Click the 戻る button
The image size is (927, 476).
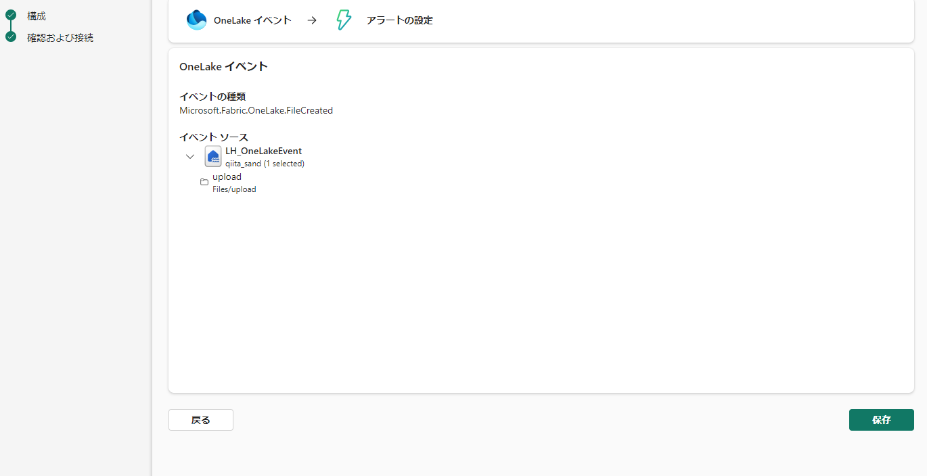click(x=201, y=420)
